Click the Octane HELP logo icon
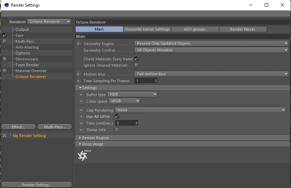The height and width of the screenshot is (188, 291). 84,155
